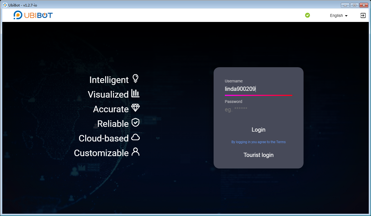This screenshot has width=371, height=216.
Task: Click the Intelligent feature text
Action: click(x=109, y=80)
